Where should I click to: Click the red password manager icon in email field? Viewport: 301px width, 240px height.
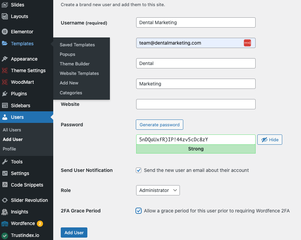click(247, 43)
